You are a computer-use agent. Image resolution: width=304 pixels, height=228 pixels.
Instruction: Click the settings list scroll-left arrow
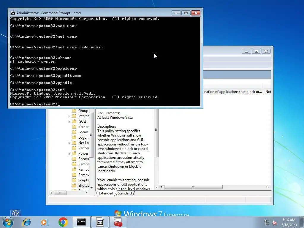(161, 187)
